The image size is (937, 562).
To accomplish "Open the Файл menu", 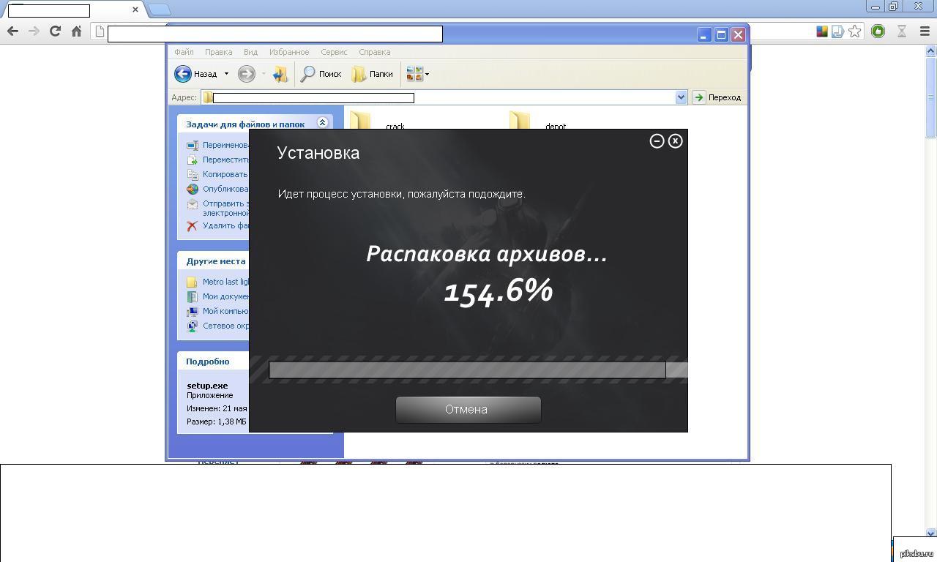I will 184,52.
